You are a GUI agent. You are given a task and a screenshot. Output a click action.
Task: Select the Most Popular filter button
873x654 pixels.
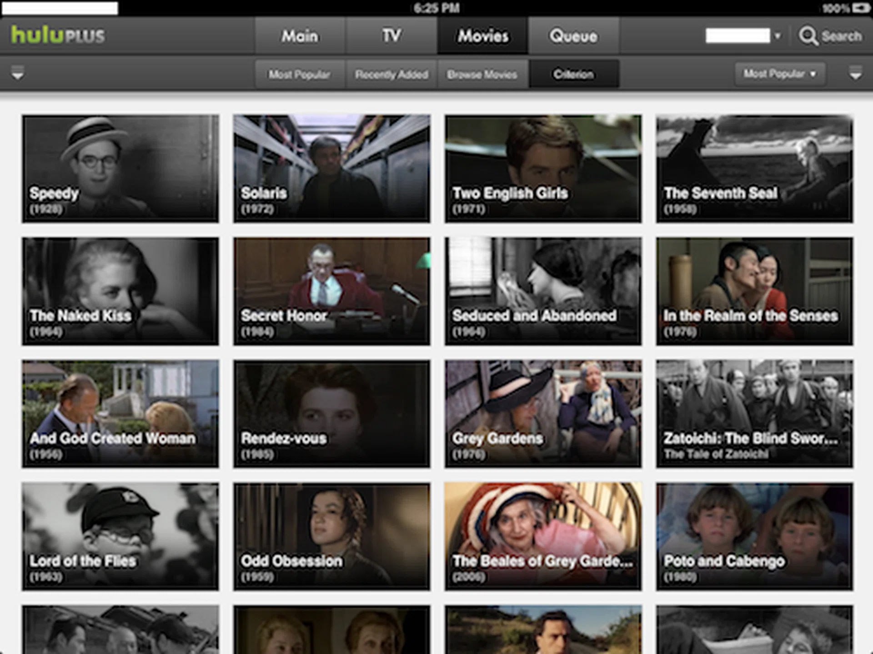299,74
